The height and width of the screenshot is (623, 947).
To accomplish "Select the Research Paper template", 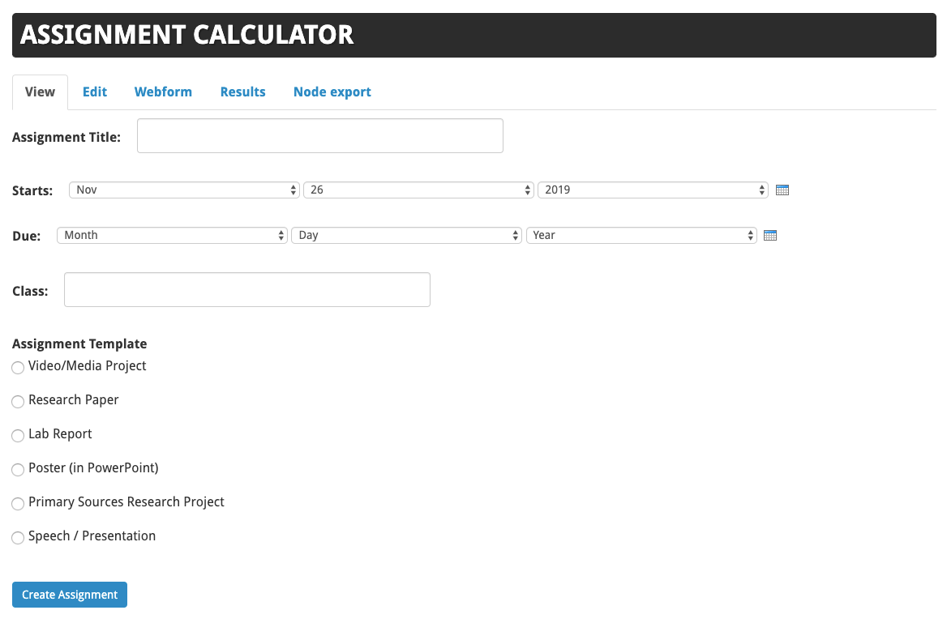I will (x=17, y=401).
